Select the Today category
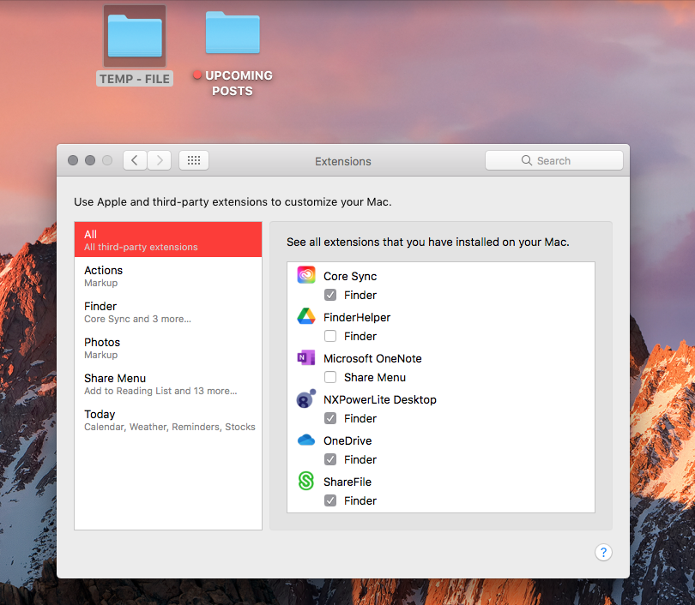The height and width of the screenshot is (605, 695). (x=168, y=420)
